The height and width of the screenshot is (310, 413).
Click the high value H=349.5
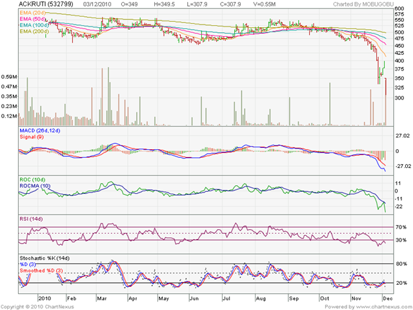[x=164, y=5]
